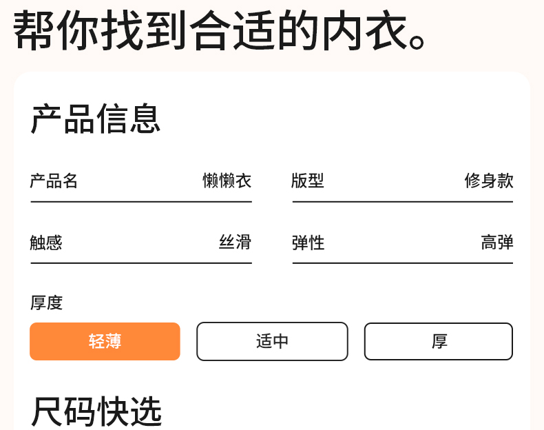Open the 丝滑 texture value

pos(235,243)
